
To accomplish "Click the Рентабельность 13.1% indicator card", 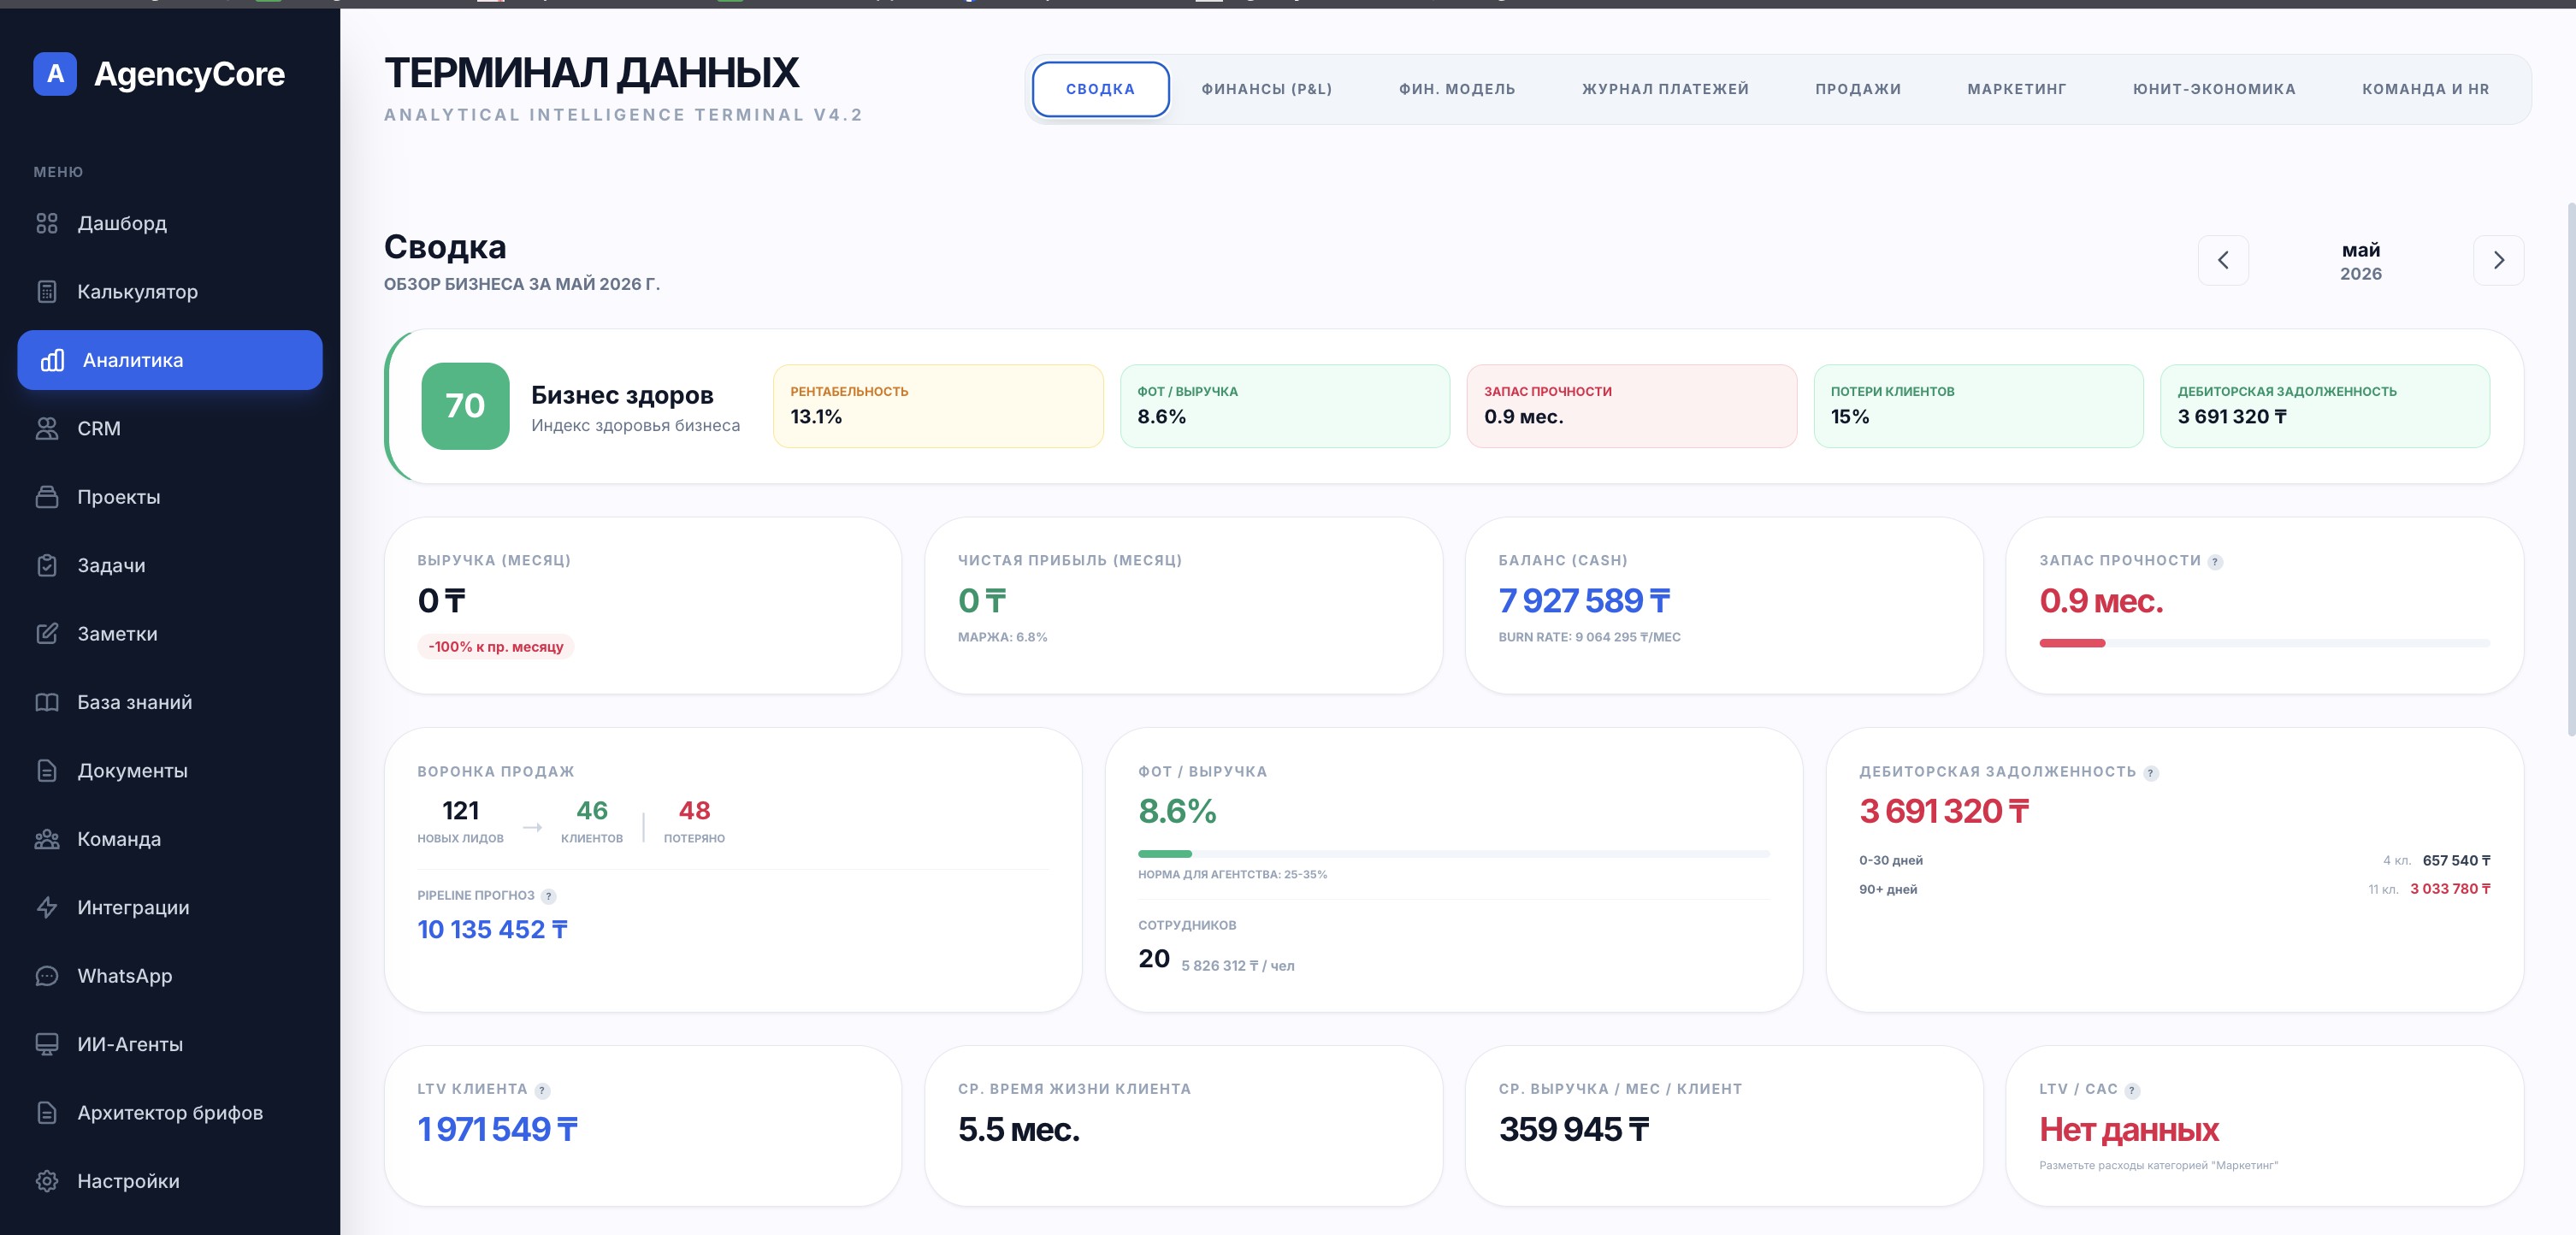I will coord(938,406).
